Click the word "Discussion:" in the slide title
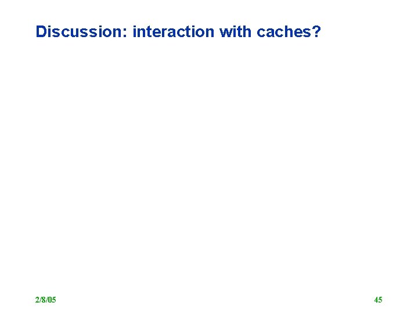The height and width of the screenshot is (313, 418). pyautogui.click(x=82, y=32)
